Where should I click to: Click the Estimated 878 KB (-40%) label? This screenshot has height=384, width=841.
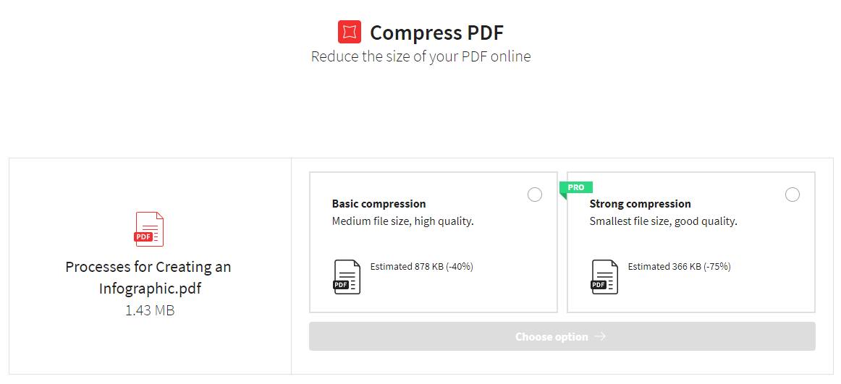[421, 266]
